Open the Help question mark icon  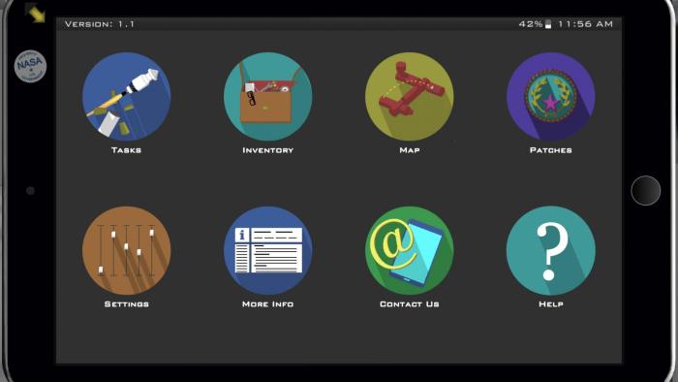tap(550, 250)
